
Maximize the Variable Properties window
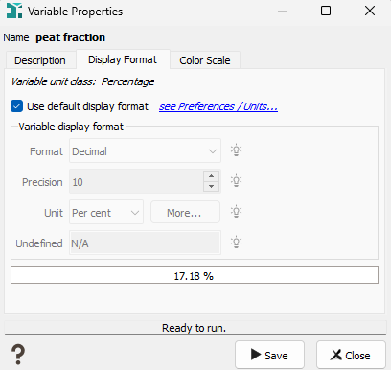pyautogui.click(x=326, y=11)
